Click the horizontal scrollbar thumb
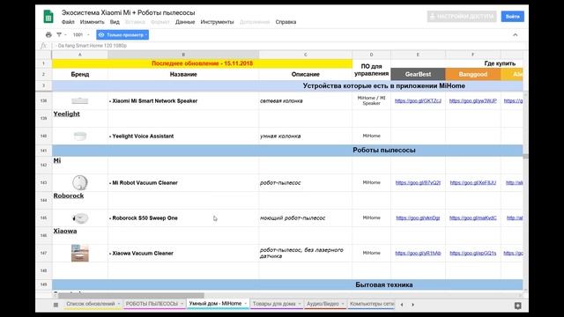The width and height of the screenshot is (564, 317). point(131,296)
